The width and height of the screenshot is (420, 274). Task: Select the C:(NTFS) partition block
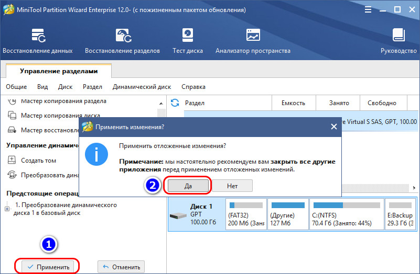pyautogui.click(x=347, y=214)
